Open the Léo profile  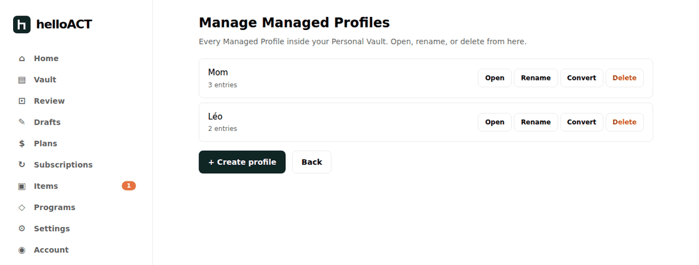[495, 122]
